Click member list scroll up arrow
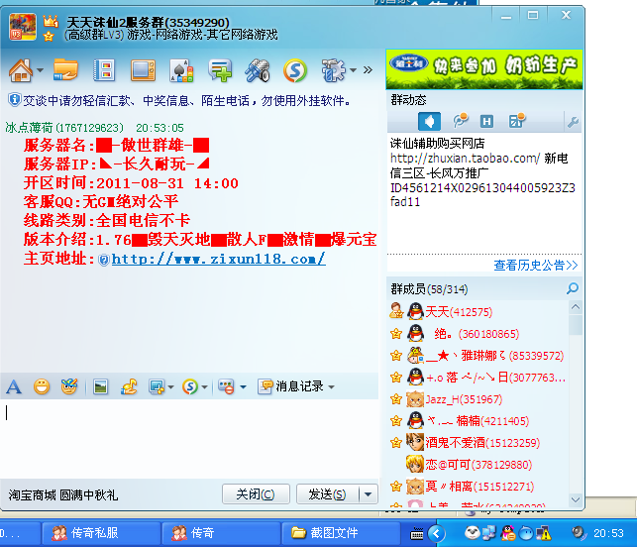 576,307
